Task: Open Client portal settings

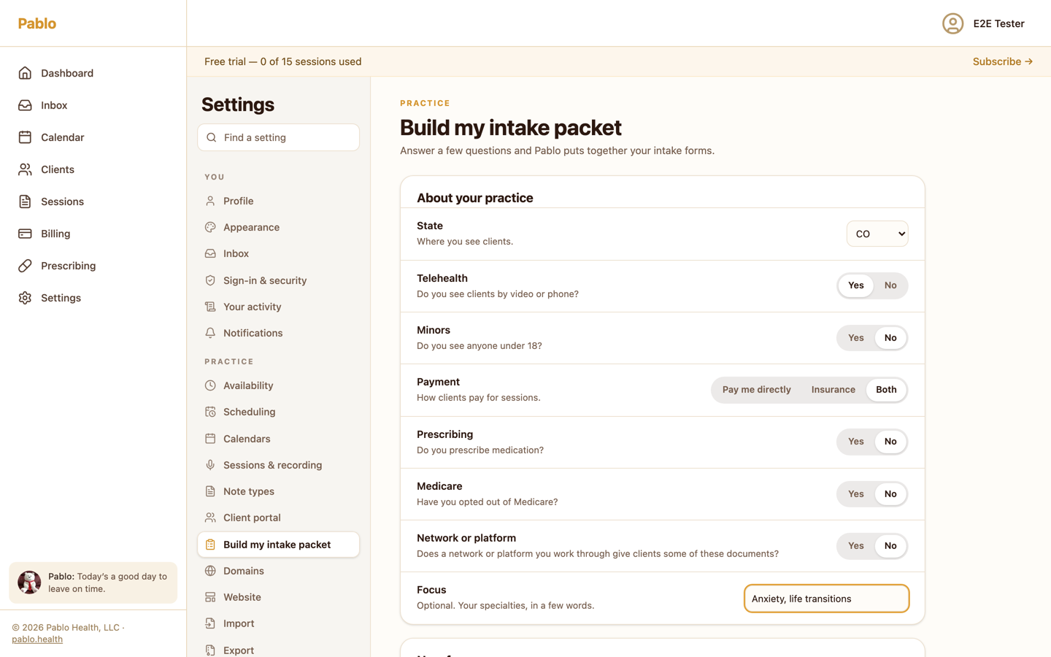Action: (278, 518)
